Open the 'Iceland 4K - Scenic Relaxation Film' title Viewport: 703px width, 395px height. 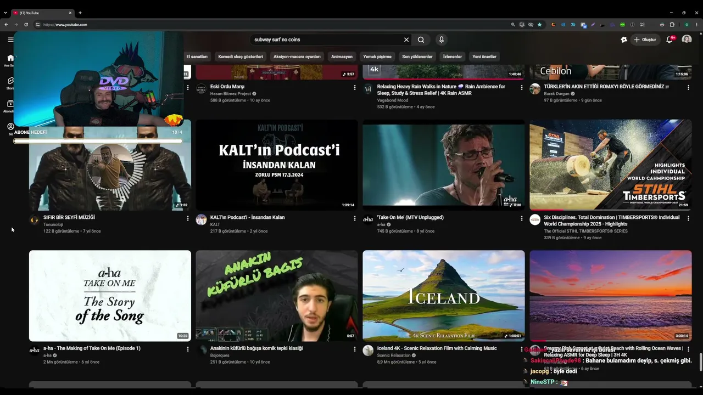coord(437,348)
